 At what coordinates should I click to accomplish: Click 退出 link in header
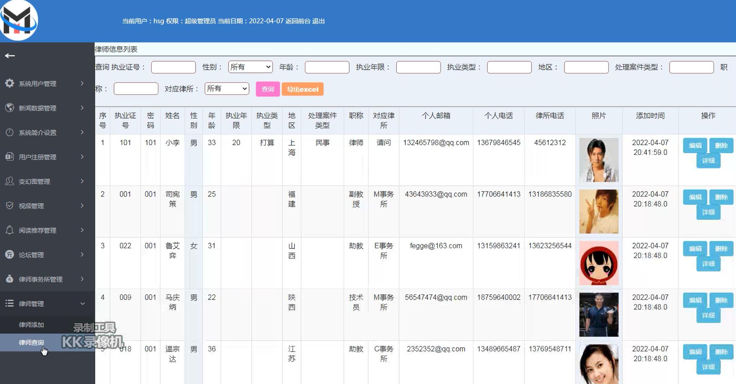[319, 21]
